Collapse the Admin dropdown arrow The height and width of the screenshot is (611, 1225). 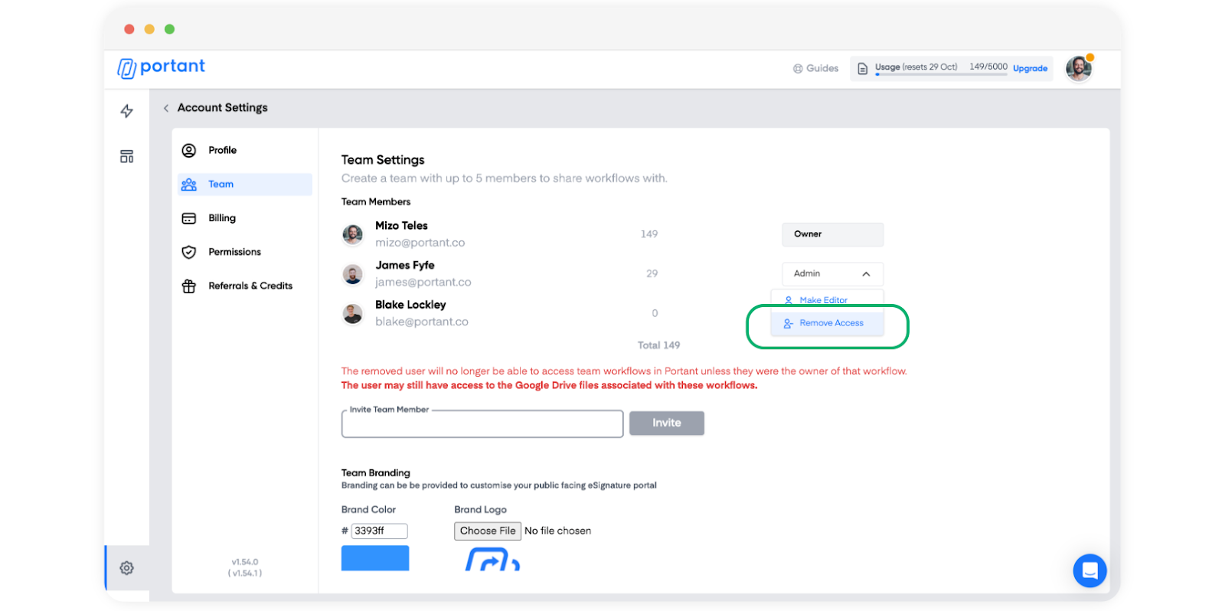(x=866, y=274)
